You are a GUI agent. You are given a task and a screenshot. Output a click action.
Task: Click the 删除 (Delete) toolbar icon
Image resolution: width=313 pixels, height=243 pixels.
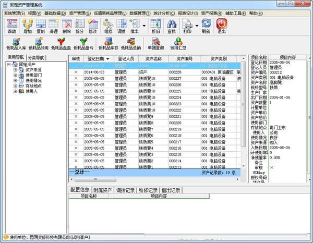point(67,26)
